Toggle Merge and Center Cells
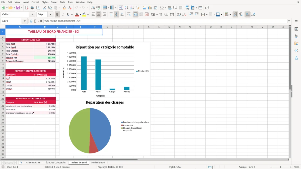The image size is (301, 169). 136,15
